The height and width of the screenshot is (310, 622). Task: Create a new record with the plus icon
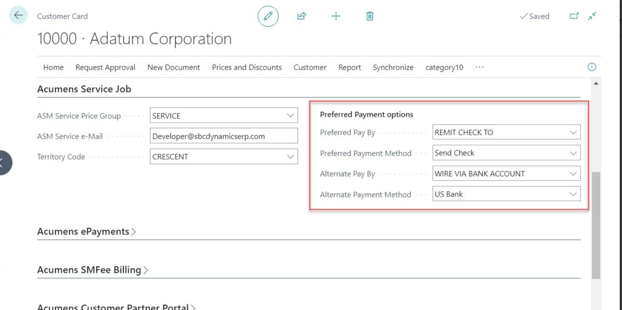click(336, 16)
